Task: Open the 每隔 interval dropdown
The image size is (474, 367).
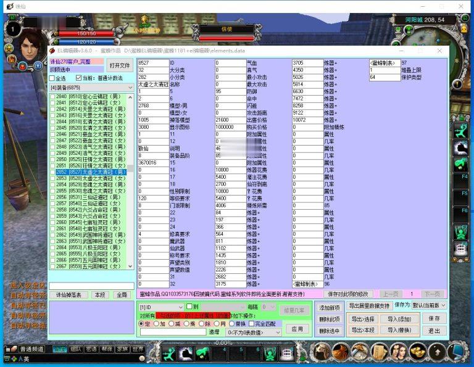Action: [268, 307]
